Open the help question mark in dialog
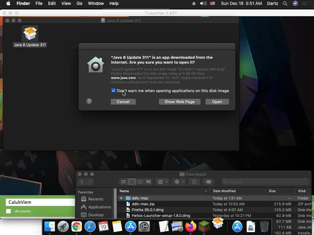Viewport: 314px width, 235px height. click(x=89, y=101)
